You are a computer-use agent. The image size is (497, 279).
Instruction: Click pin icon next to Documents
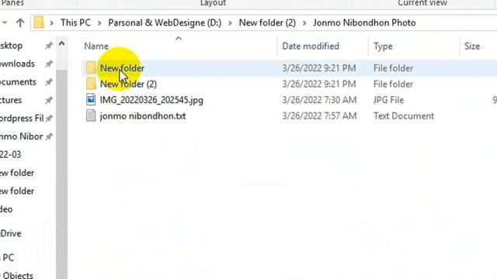click(x=49, y=82)
